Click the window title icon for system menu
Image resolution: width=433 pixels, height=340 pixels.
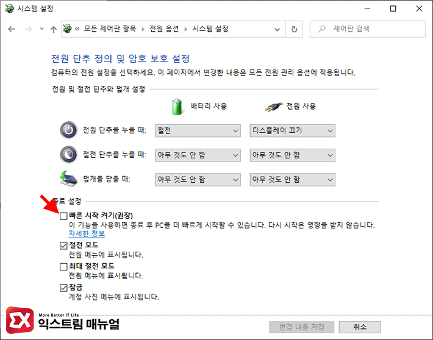(x=9, y=9)
